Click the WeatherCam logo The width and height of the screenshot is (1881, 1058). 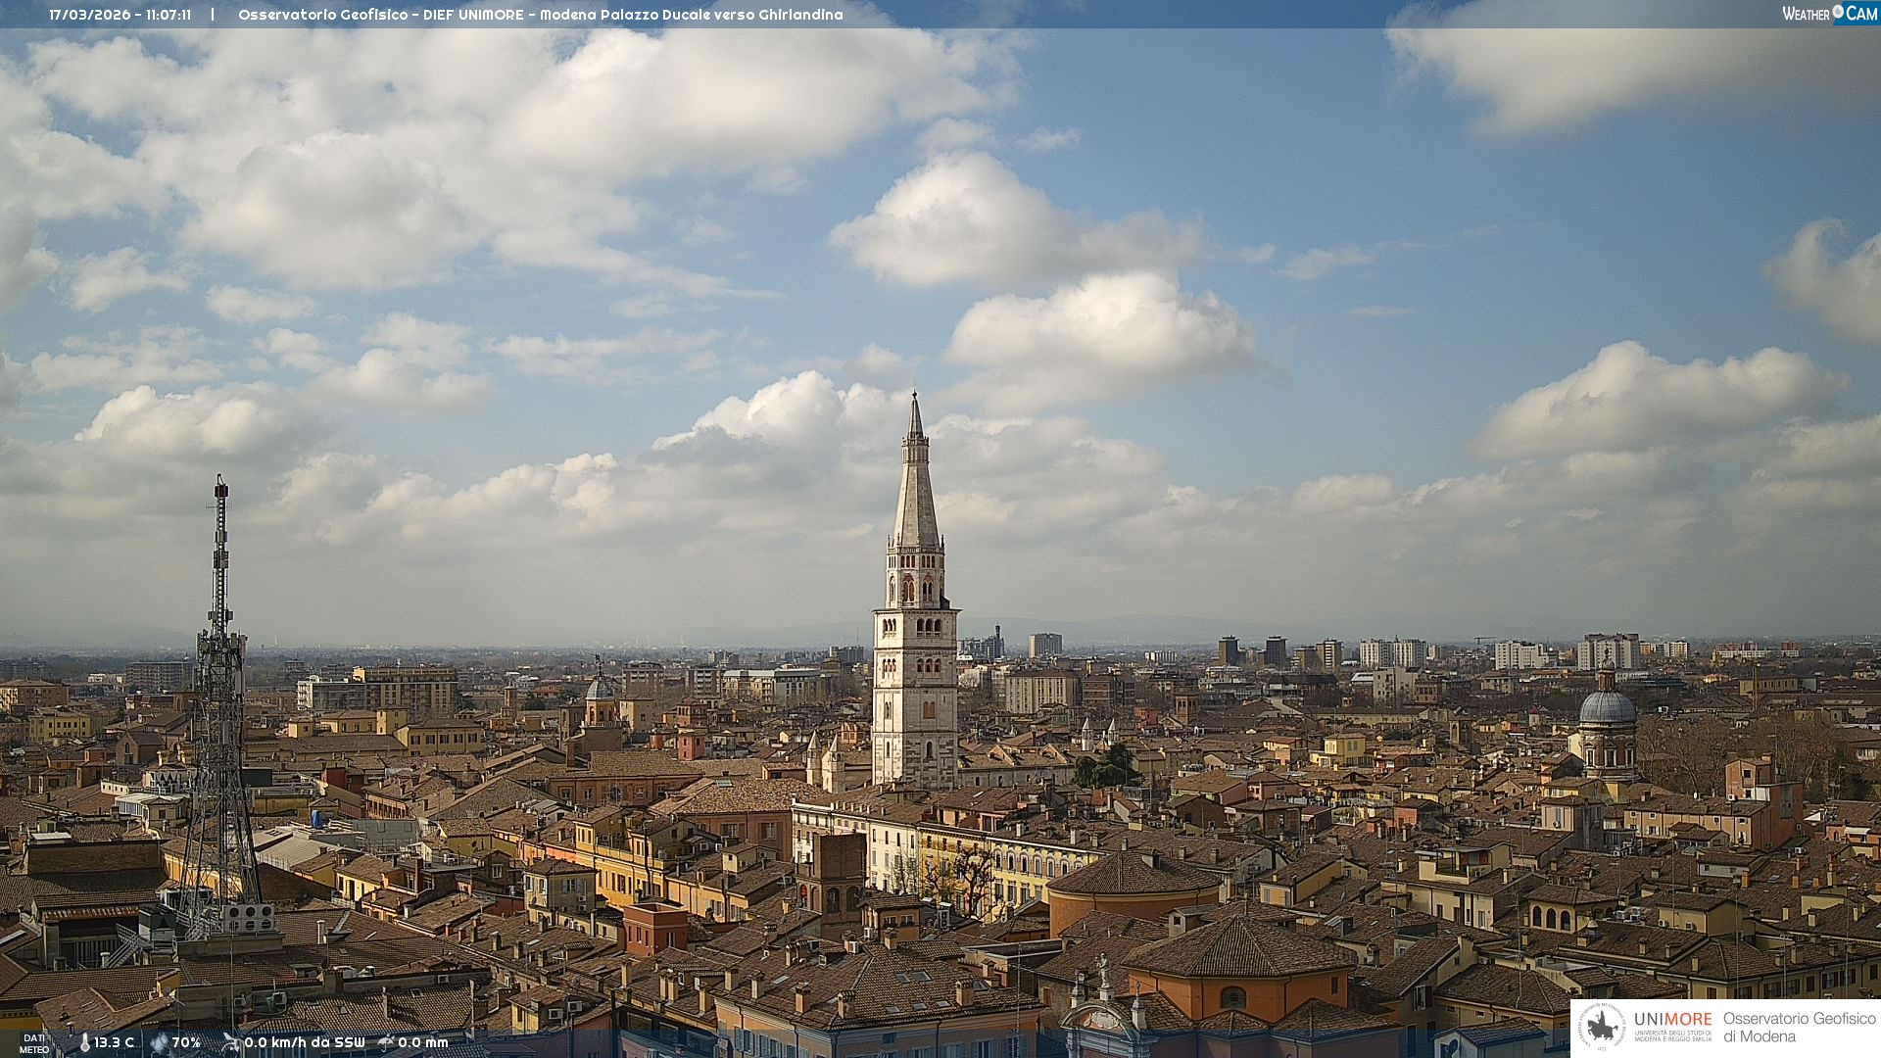[x=1829, y=14]
